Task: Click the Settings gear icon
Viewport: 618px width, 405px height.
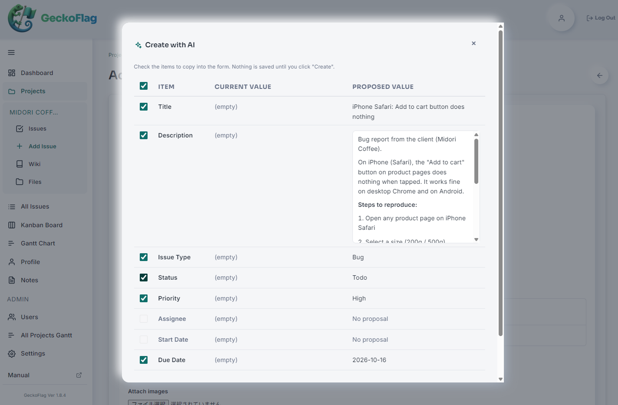Action: [x=12, y=354]
